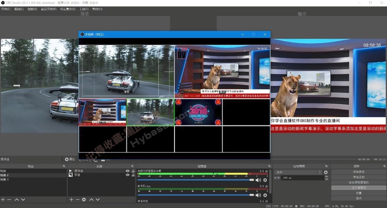The height and width of the screenshot is (208, 387).
Task: Add a new scene with the plus icon
Action: [x=3, y=199]
